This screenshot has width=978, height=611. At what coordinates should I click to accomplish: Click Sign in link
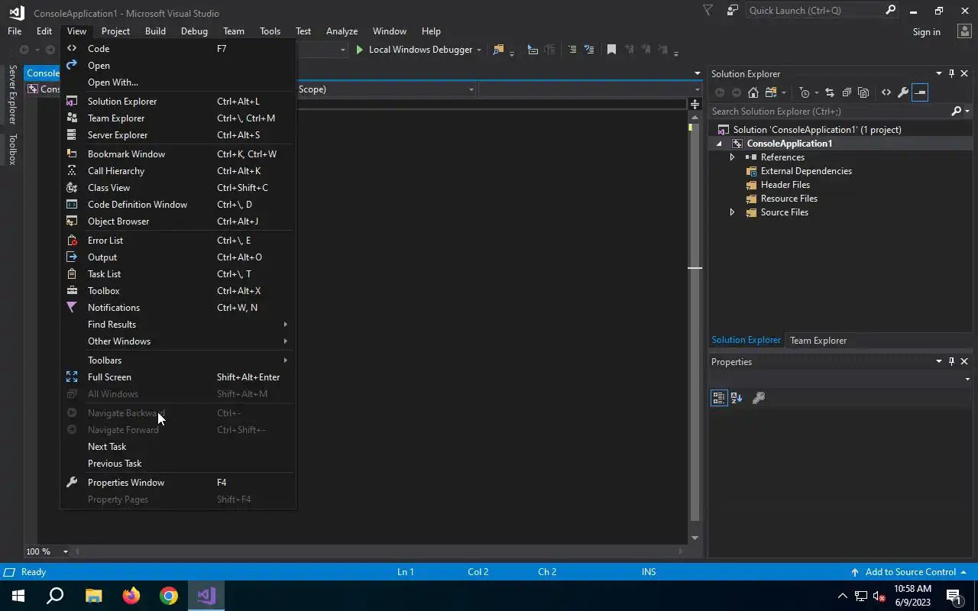click(x=926, y=32)
